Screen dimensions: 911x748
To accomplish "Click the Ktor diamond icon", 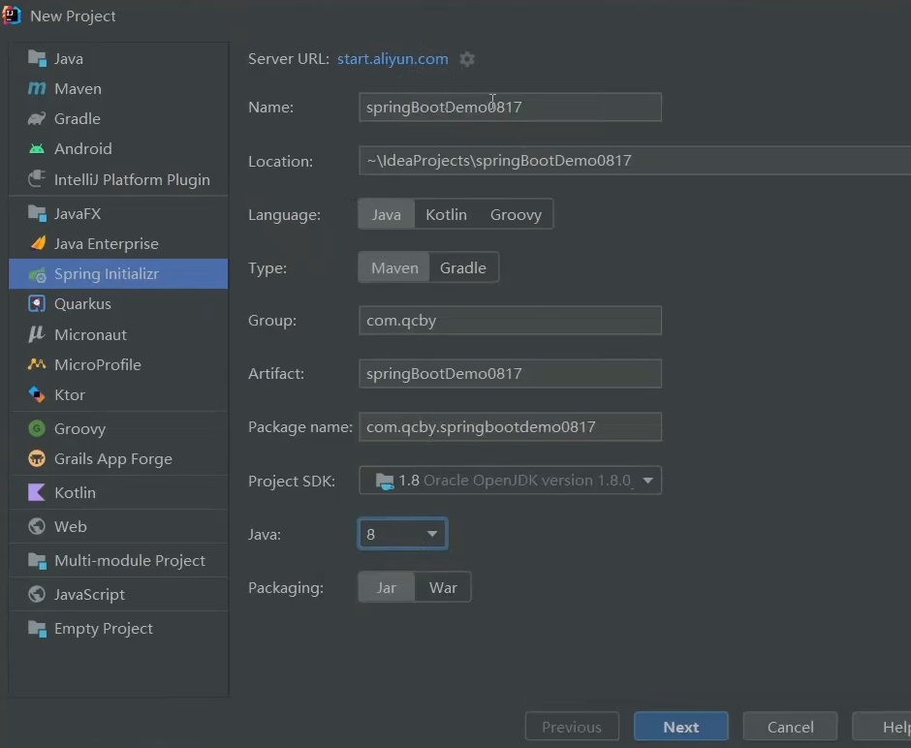I will tap(37, 395).
